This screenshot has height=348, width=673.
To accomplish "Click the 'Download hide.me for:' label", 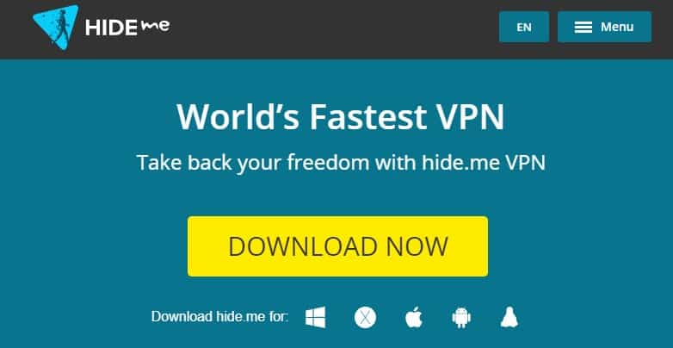I will click(x=219, y=317).
